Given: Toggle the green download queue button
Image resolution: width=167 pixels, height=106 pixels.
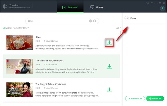Looking at the screenshot, I should 163,9.
